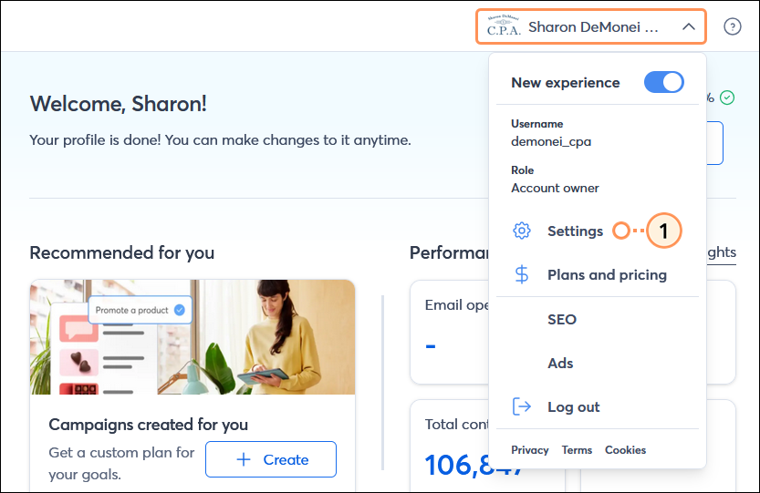Click the Recommended for you heading
This screenshot has height=493, width=760.
[x=122, y=252]
